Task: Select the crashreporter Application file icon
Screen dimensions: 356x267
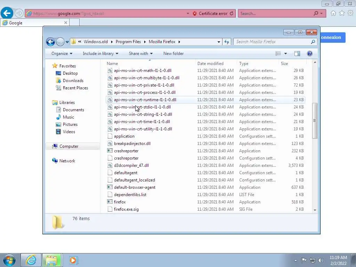Action: (x=110, y=151)
